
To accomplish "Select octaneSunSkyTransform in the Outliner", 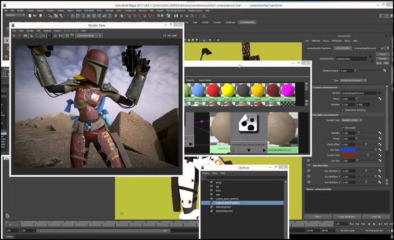I will [242, 203].
